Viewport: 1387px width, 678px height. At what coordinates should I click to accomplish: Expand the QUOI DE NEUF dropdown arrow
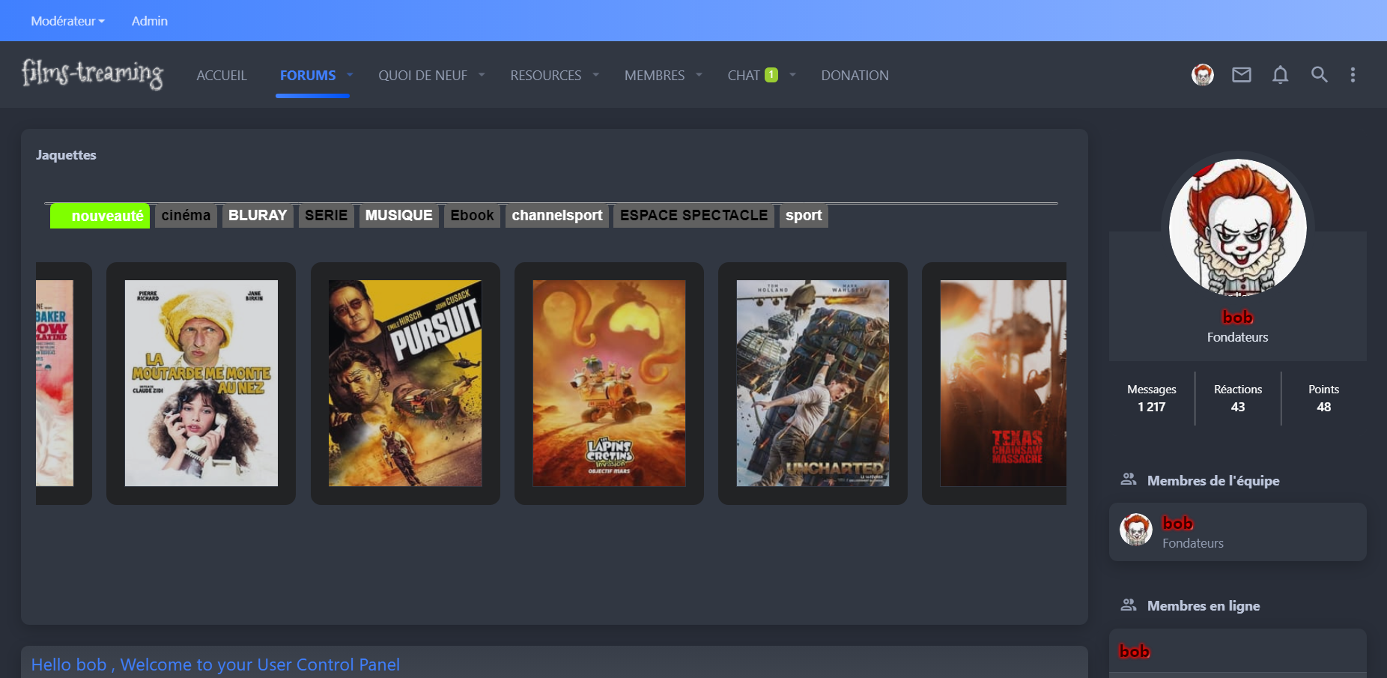coord(482,75)
